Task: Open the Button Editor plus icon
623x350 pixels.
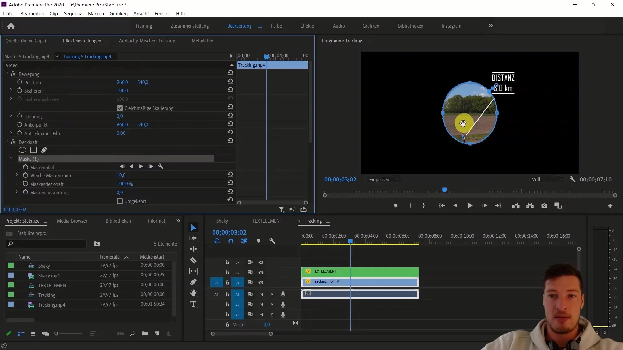Action: pyautogui.click(x=610, y=206)
